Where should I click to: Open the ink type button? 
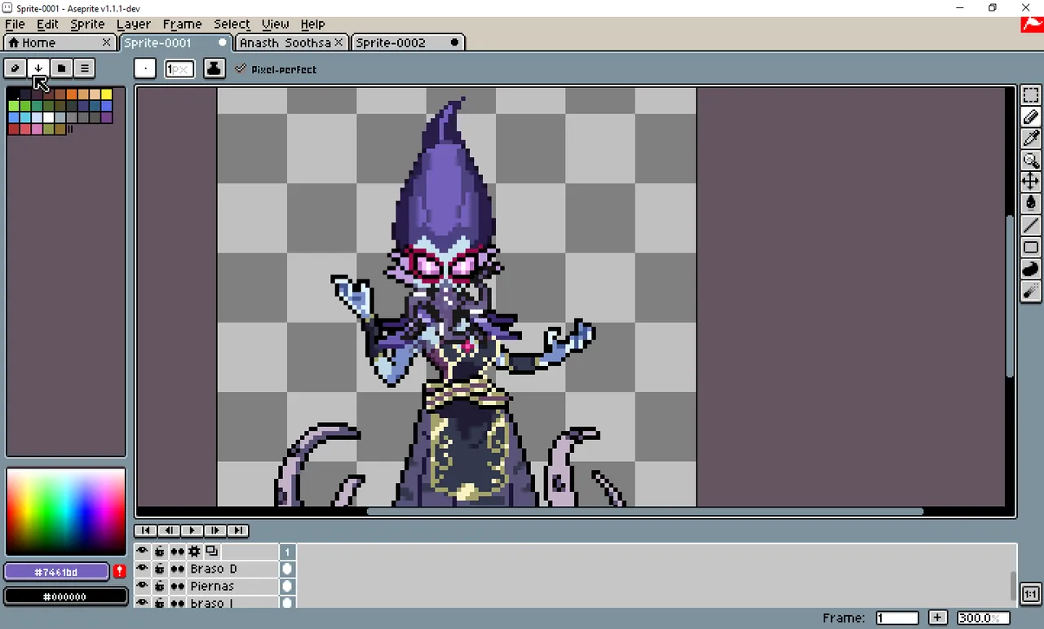click(214, 68)
